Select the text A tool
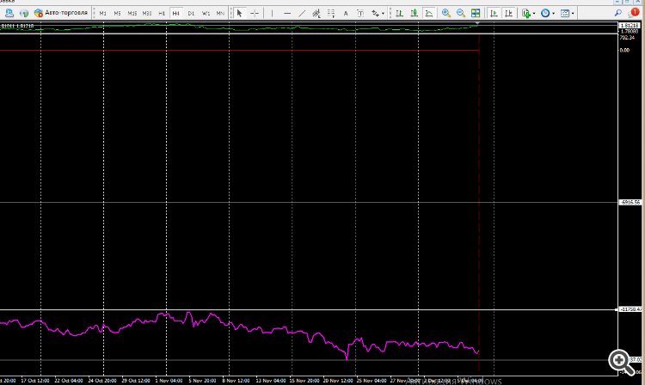 point(346,14)
